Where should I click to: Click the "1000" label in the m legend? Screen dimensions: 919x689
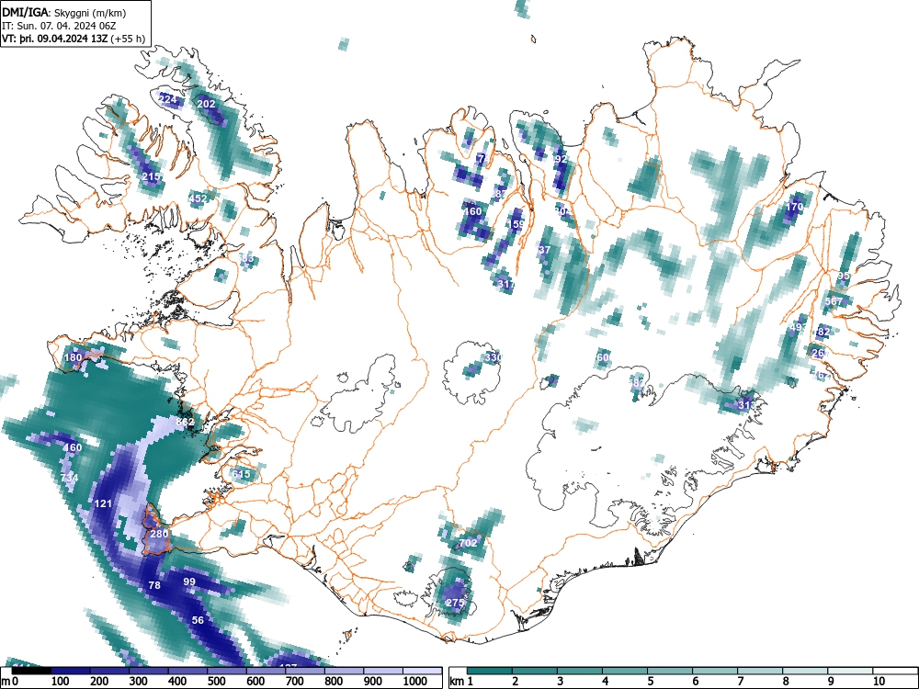(415, 682)
